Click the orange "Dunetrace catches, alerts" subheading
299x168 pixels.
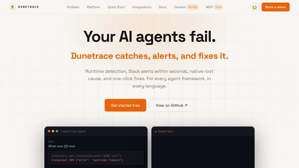pos(149,56)
